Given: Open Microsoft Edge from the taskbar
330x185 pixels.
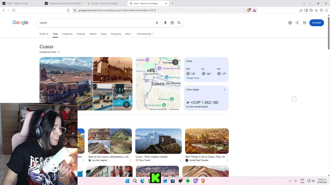Looking at the screenshot, I should pyautogui.click(x=142, y=181).
